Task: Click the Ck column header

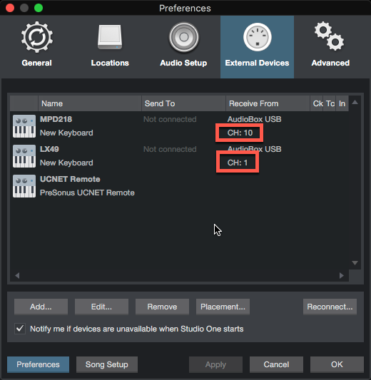Action: pos(317,103)
